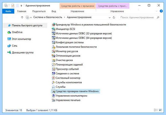This screenshot has height=115, width=166.
Task: Click the Администрирование breadcrumb segment
Action: tap(79, 17)
